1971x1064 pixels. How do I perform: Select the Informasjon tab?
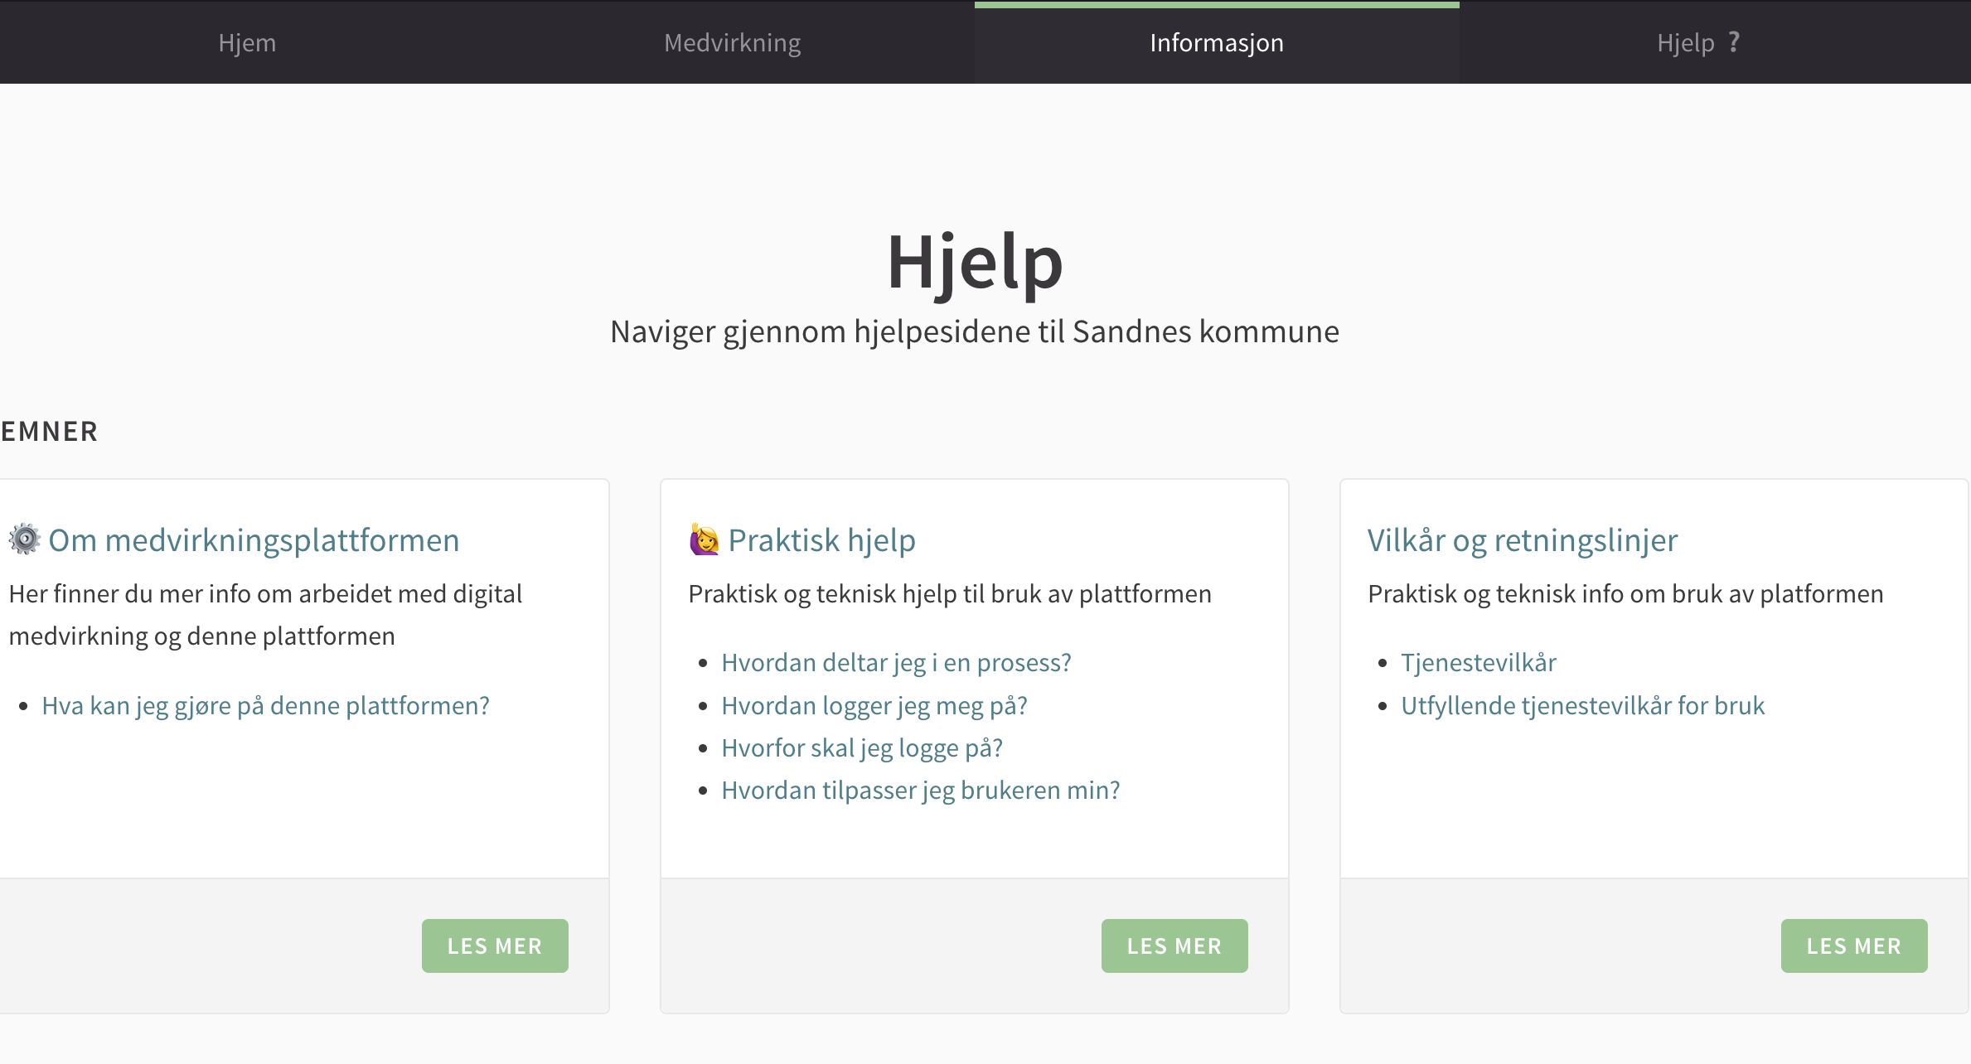[x=1215, y=42]
